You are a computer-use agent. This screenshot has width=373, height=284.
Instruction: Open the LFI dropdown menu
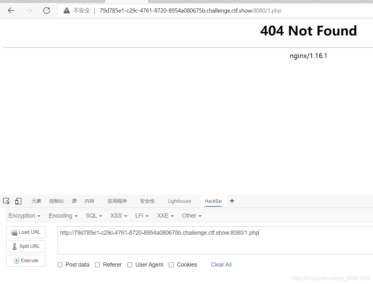point(142,216)
